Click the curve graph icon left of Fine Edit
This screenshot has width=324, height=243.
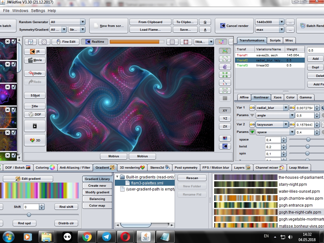point(31,42)
